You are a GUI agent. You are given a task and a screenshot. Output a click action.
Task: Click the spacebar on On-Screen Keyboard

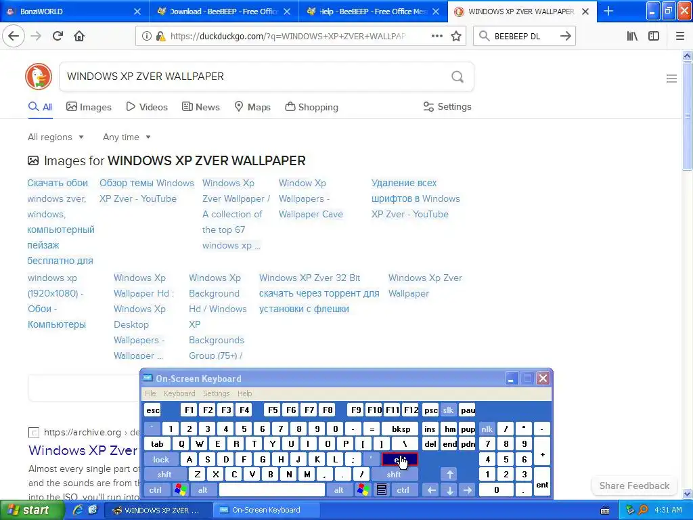[x=272, y=490]
